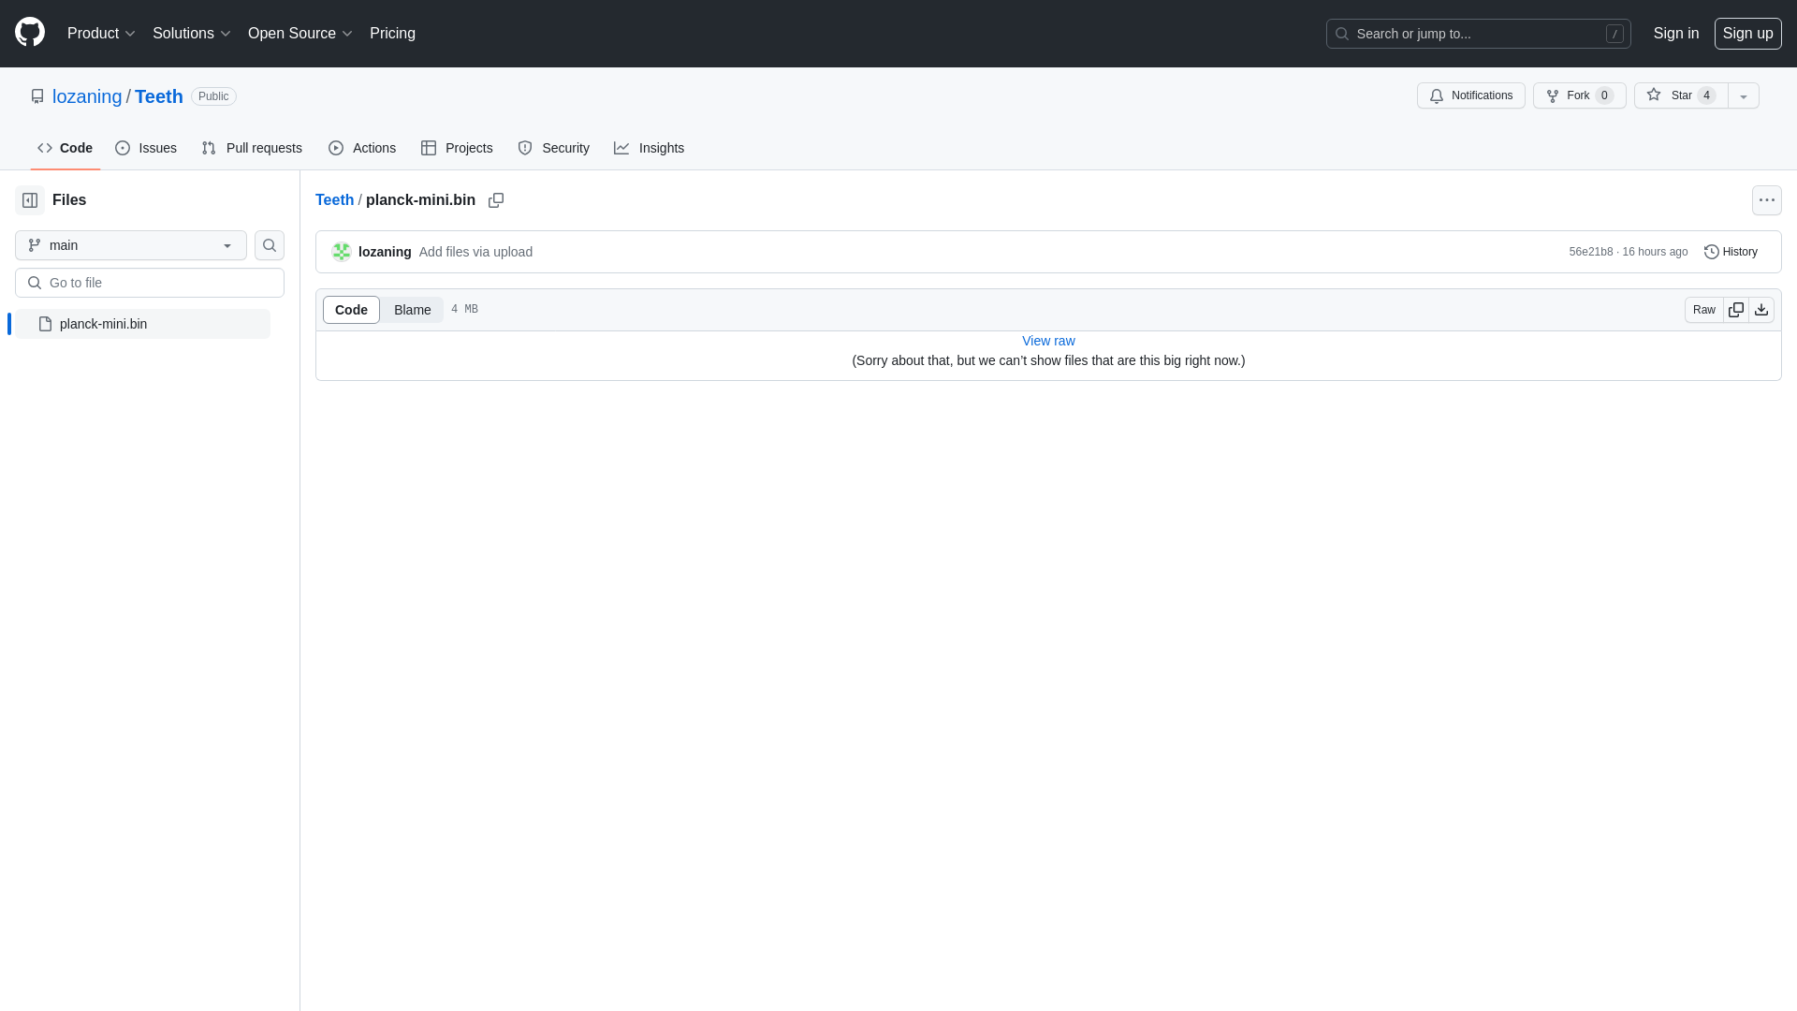Image resolution: width=1797 pixels, height=1011 pixels.
Task: Open lozaning owner profile link
Action: pos(87,96)
